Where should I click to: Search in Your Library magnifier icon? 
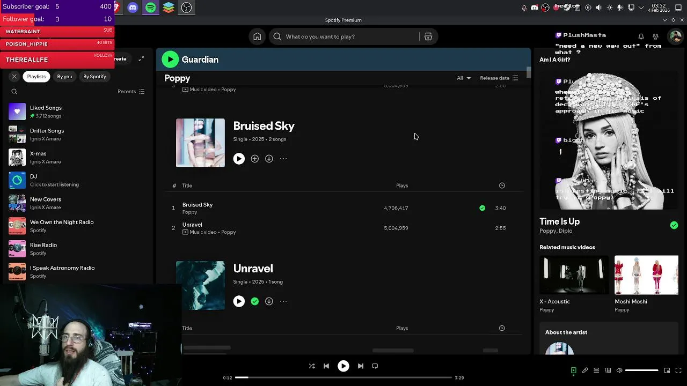(14, 92)
